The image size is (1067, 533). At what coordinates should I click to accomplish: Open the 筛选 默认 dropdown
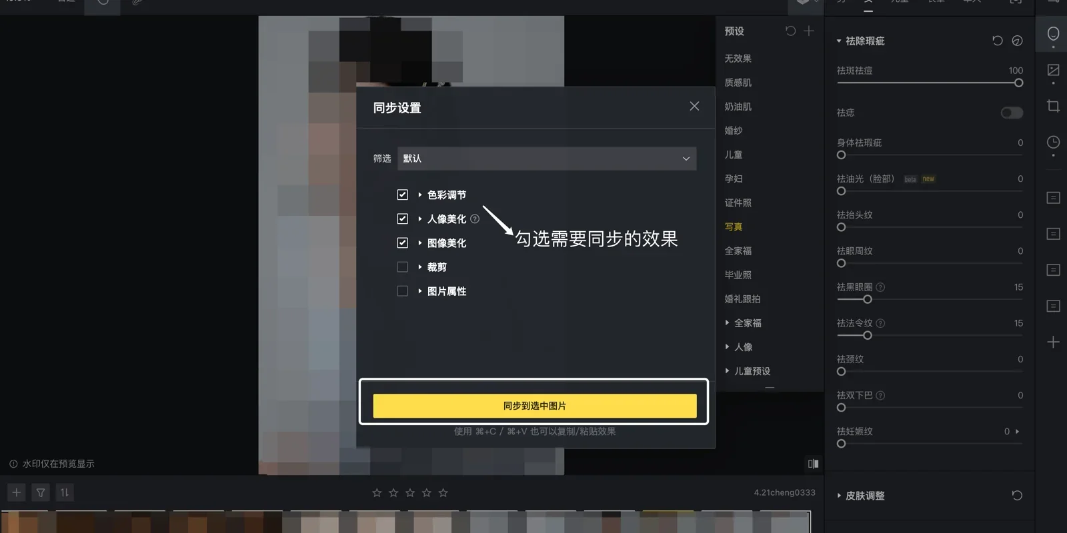click(x=547, y=159)
